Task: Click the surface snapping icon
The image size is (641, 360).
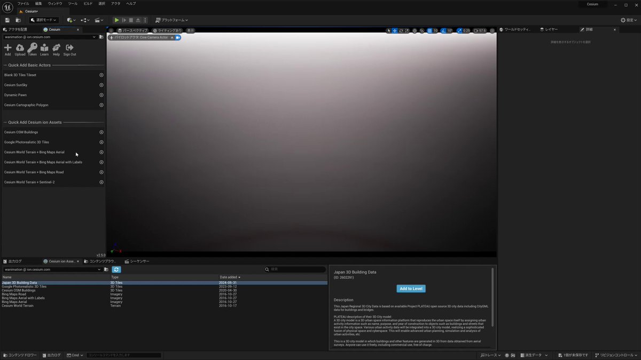Action: [422, 30]
